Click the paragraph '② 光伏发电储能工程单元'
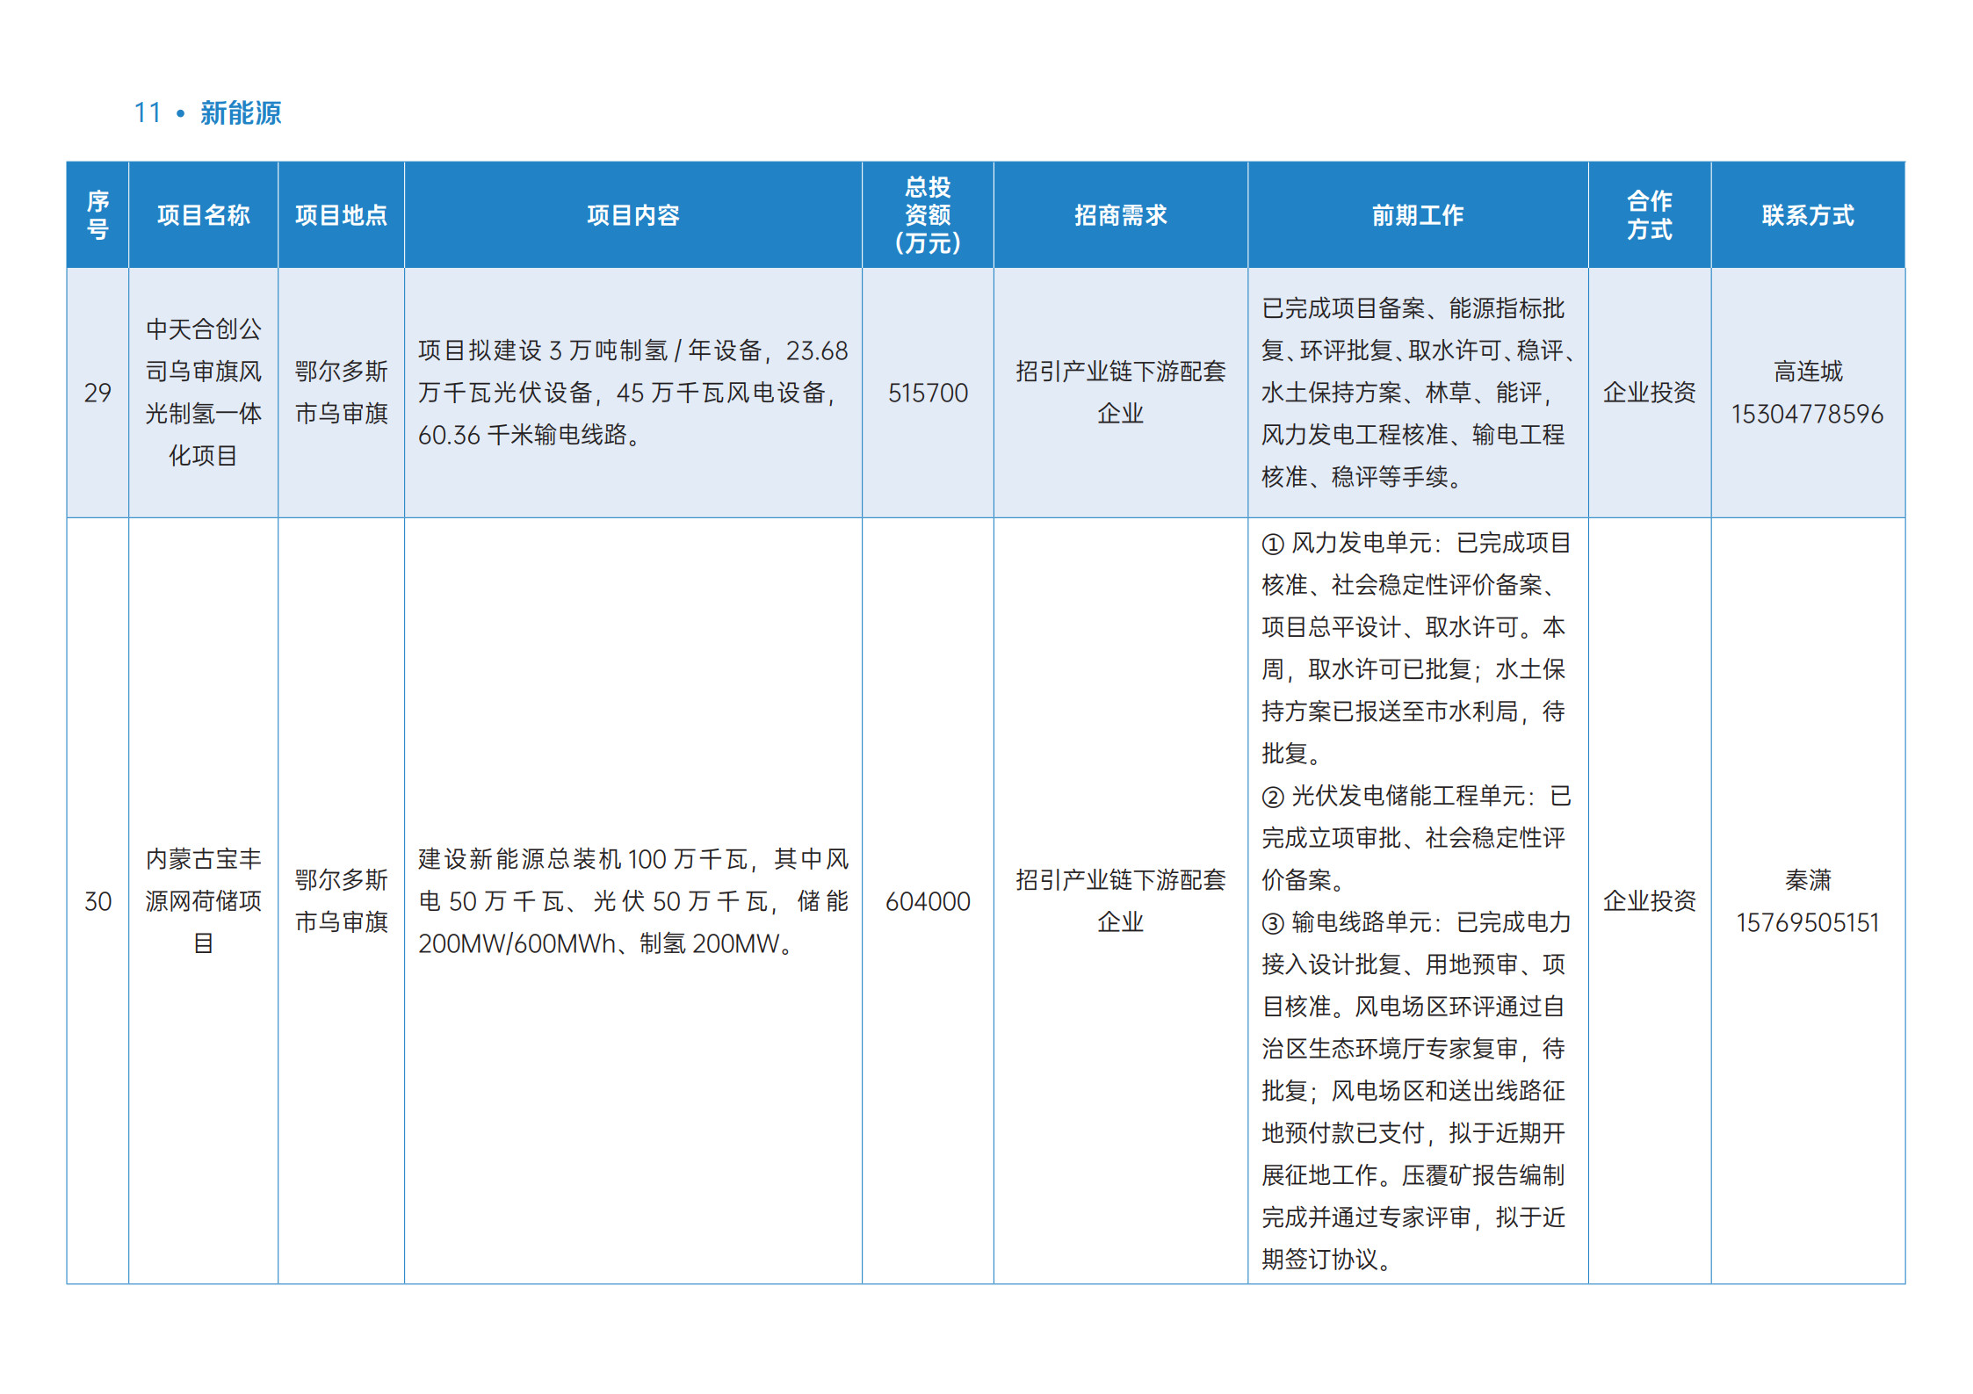Screen dimensions: 1973x1394 (1416, 838)
